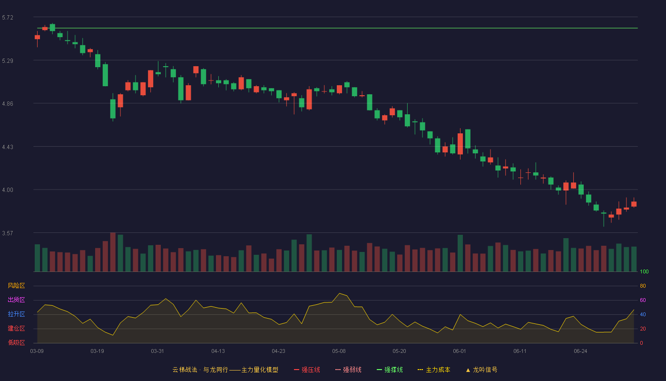Click the 4.86 price axis label
Viewport: 666px width, 381px height.
pyautogui.click(x=8, y=104)
